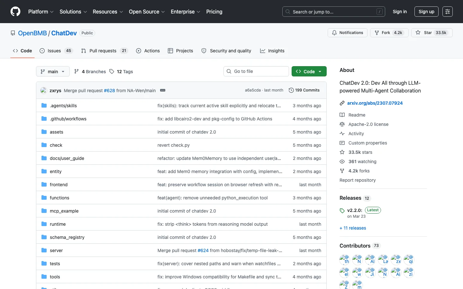This screenshot has height=289, width=463.
Task: Click the runtime folder icon
Action: pyautogui.click(x=44, y=224)
